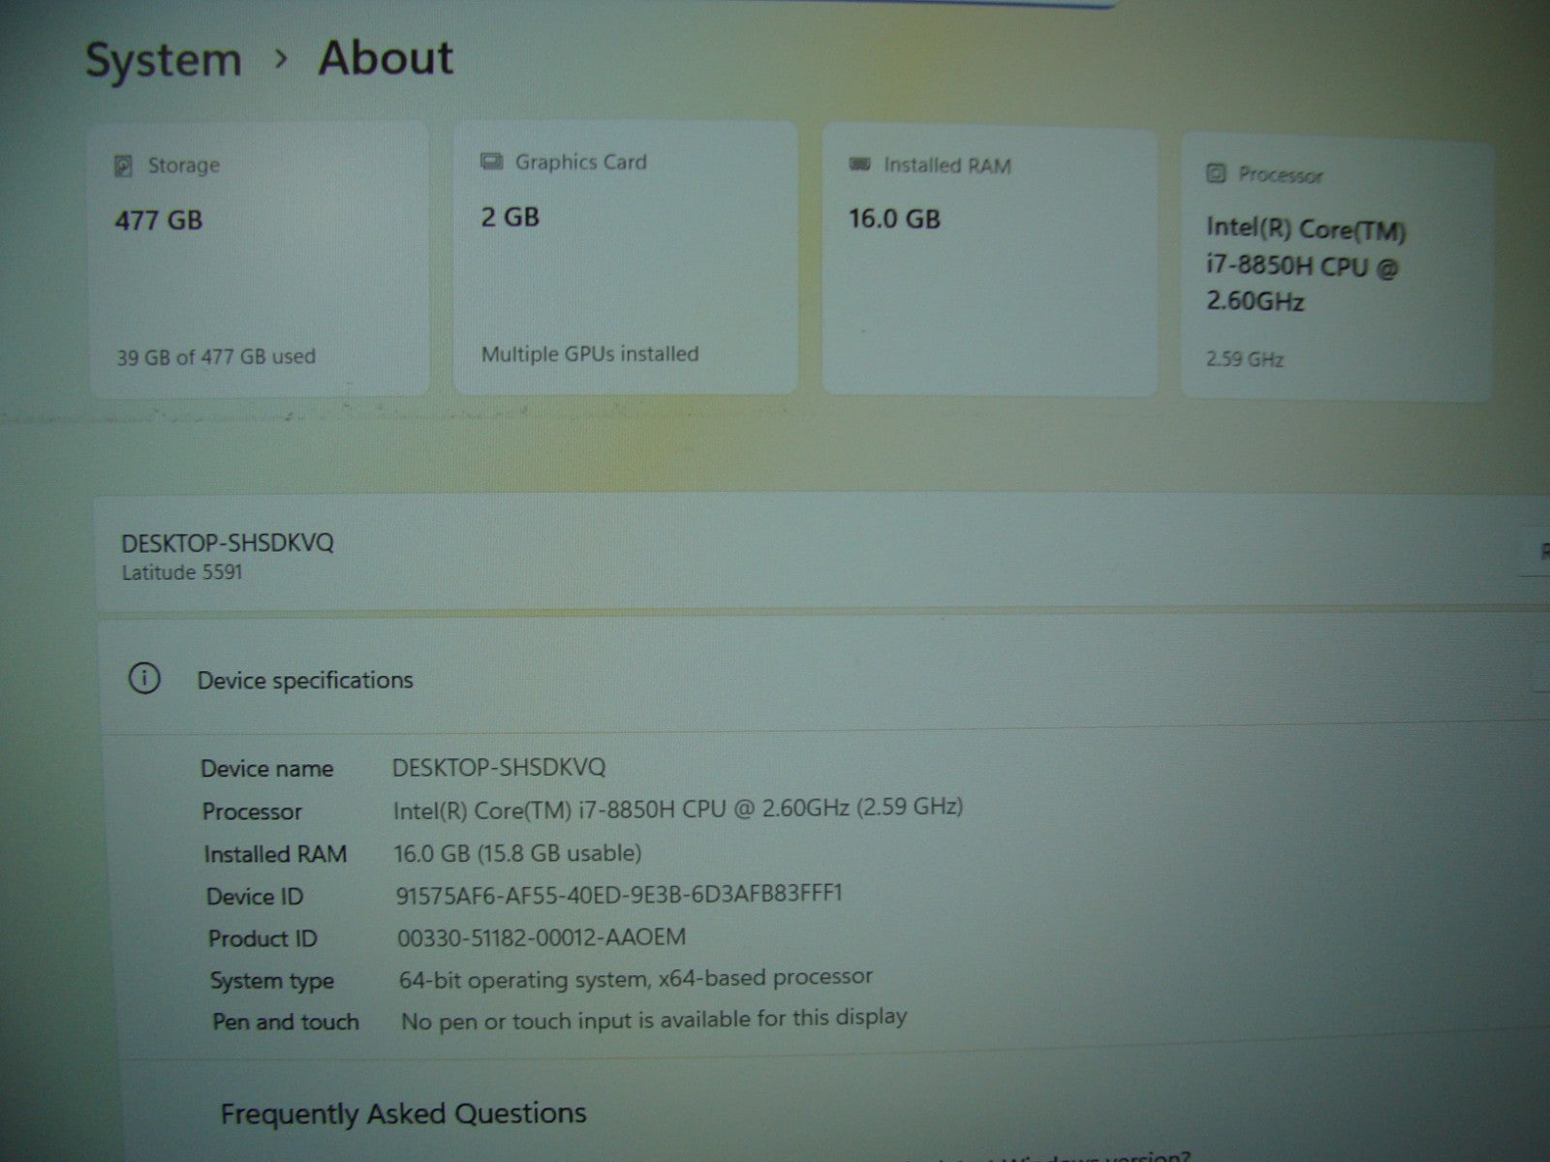Click the Processor chip icon
This screenshot has height=1162, width=1550.
click(x=1216, y=174)
